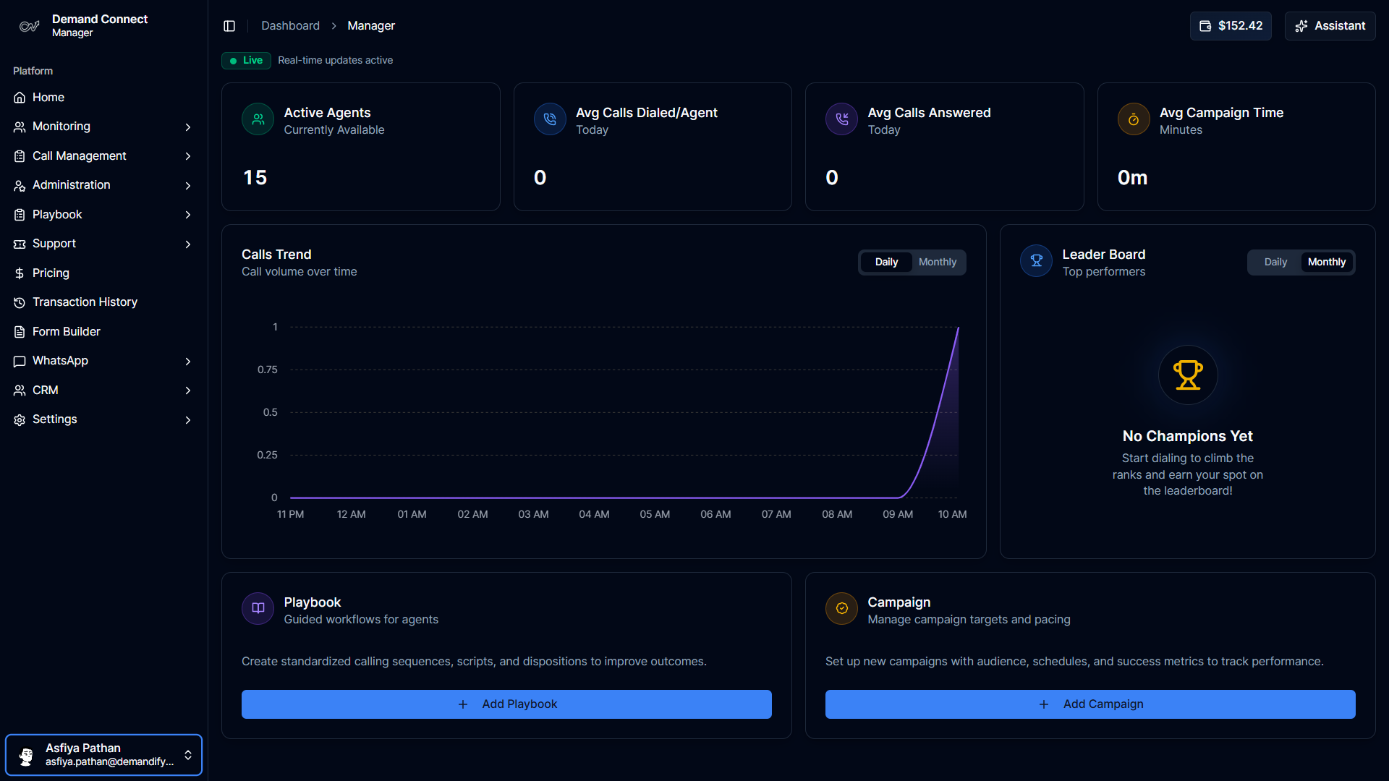The width and height of the screenshot is (1389, 781).
Task: Click the Add Playbook button
Action: [506, 704]
